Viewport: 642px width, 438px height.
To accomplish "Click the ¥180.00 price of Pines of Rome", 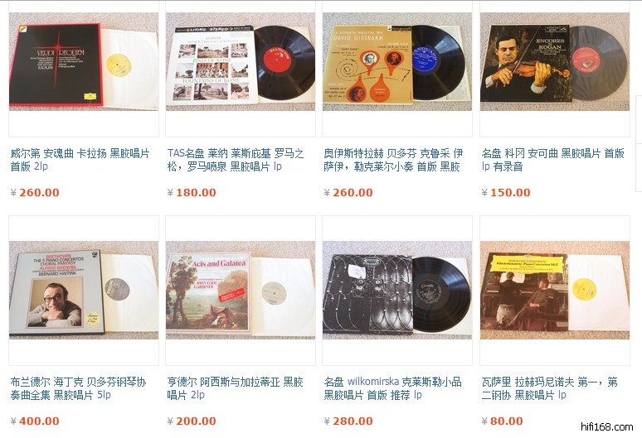I will (x=192, y=192).
